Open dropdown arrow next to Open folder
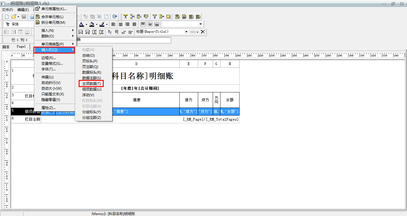407x216 pixels. point(18,17)
